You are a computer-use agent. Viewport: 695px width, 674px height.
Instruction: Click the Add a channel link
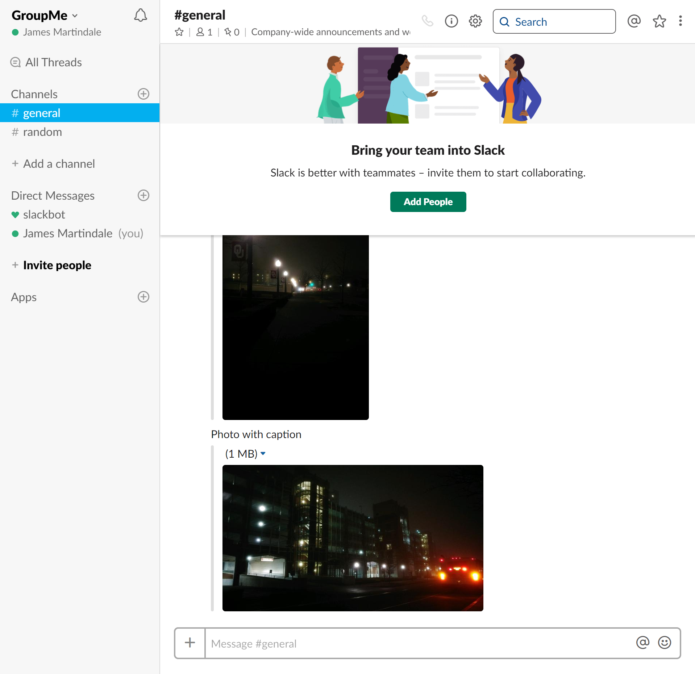53,164
